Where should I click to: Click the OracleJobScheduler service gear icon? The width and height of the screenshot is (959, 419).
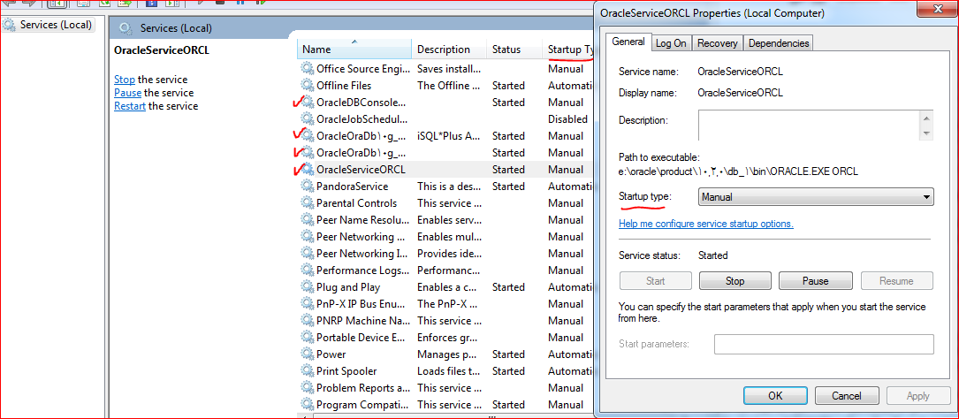point(308,119)
